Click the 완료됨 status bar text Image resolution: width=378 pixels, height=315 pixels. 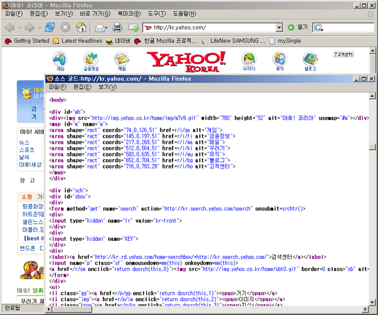click(13, 308)
